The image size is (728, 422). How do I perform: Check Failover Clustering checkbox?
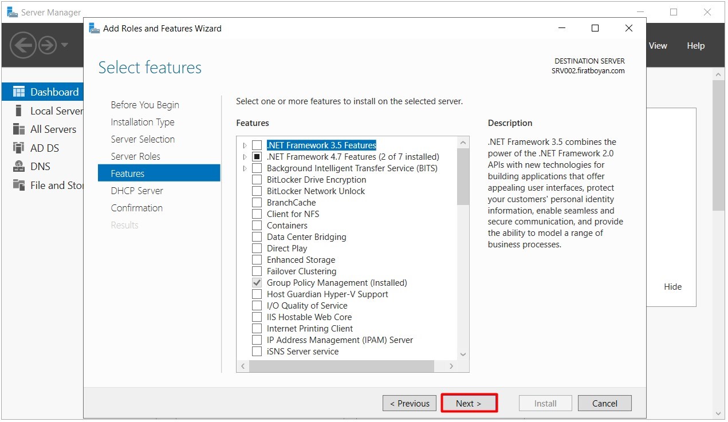pyautogui.click(x=257, y=271)
